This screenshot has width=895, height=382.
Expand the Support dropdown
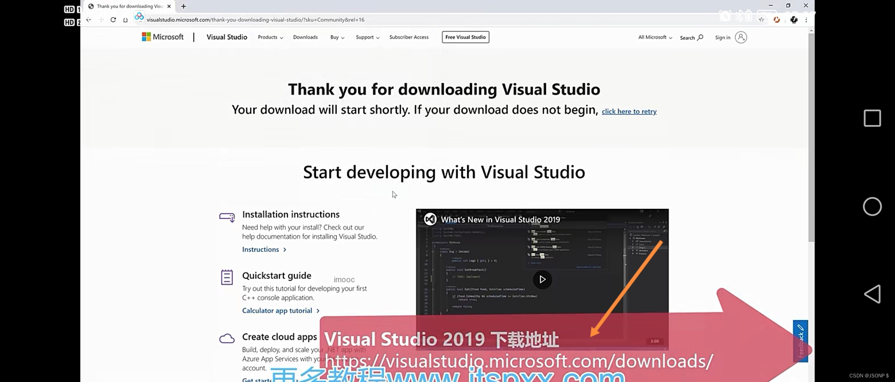point(368,37)
